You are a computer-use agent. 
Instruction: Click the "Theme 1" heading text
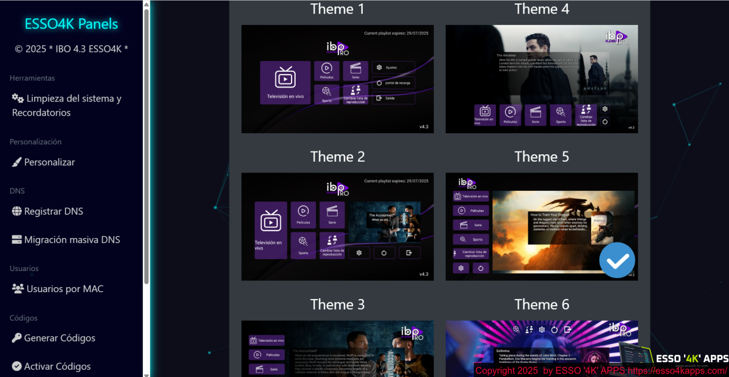(x=338, y=9)
